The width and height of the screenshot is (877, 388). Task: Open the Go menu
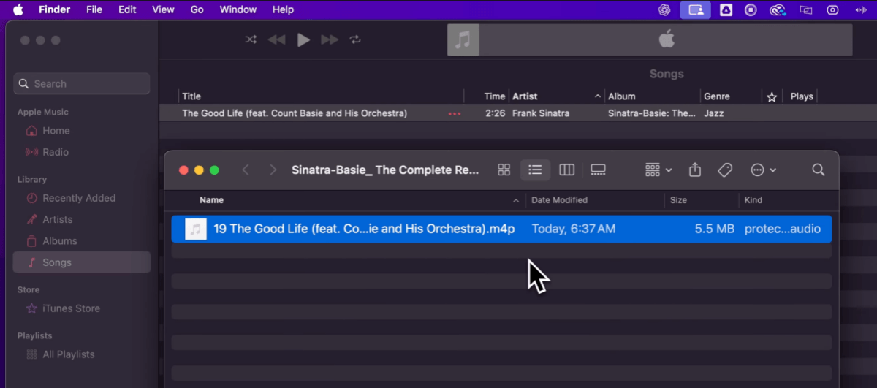click(x=197, y=9)
